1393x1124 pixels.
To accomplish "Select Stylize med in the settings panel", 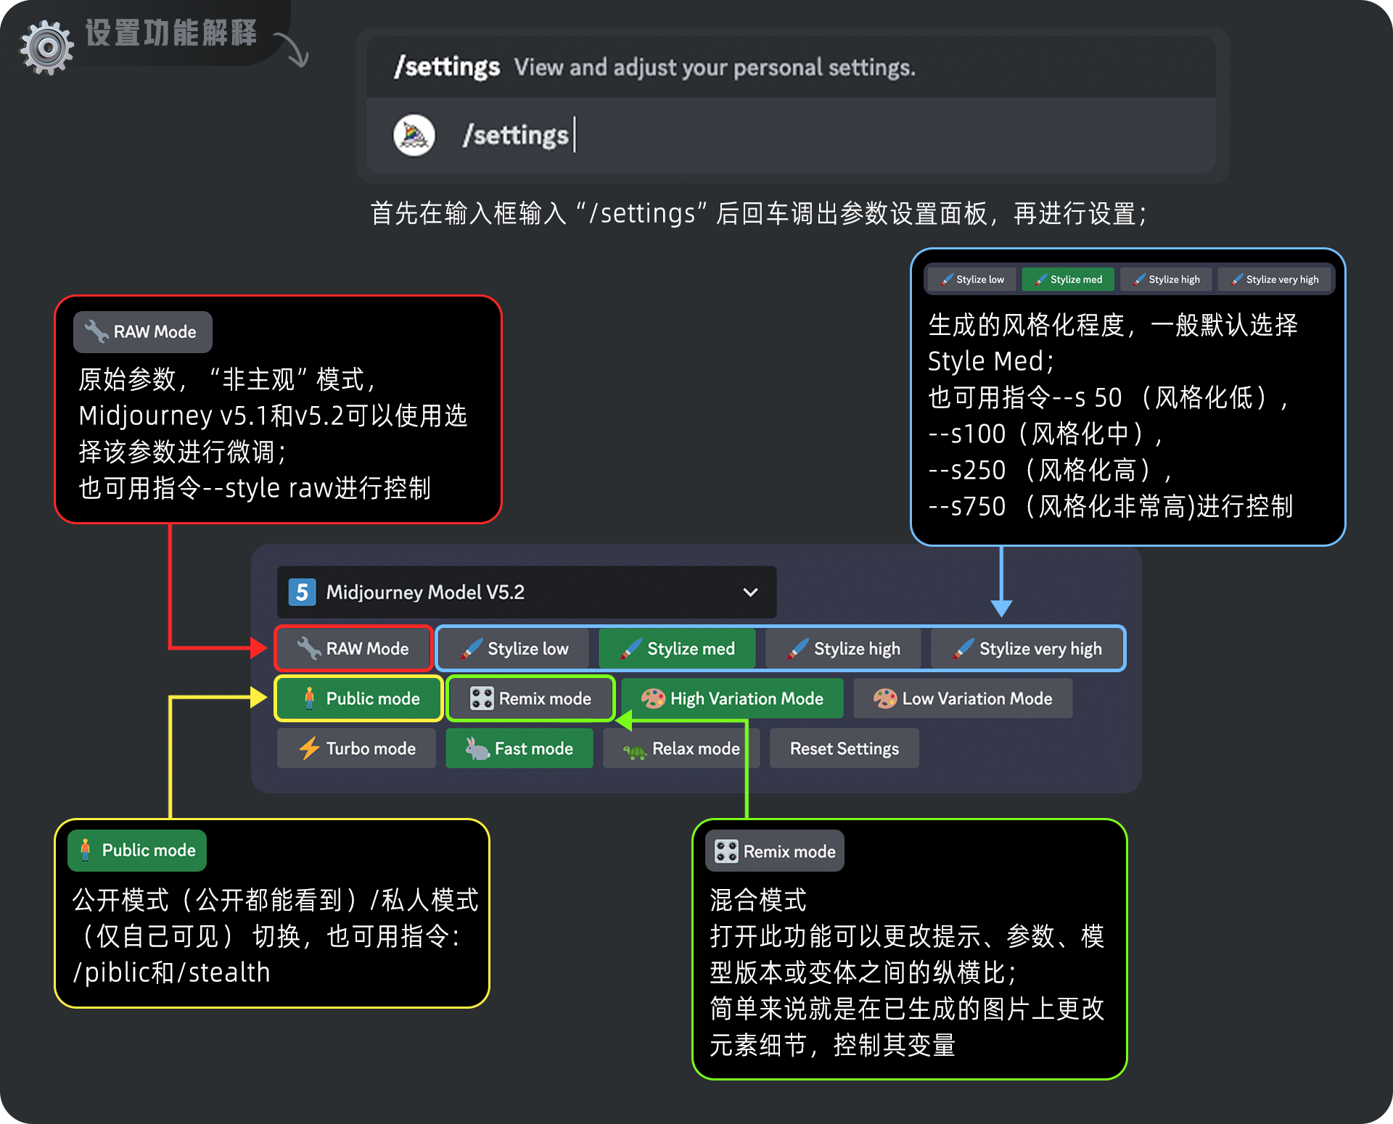I will click(x=677, y=648).
